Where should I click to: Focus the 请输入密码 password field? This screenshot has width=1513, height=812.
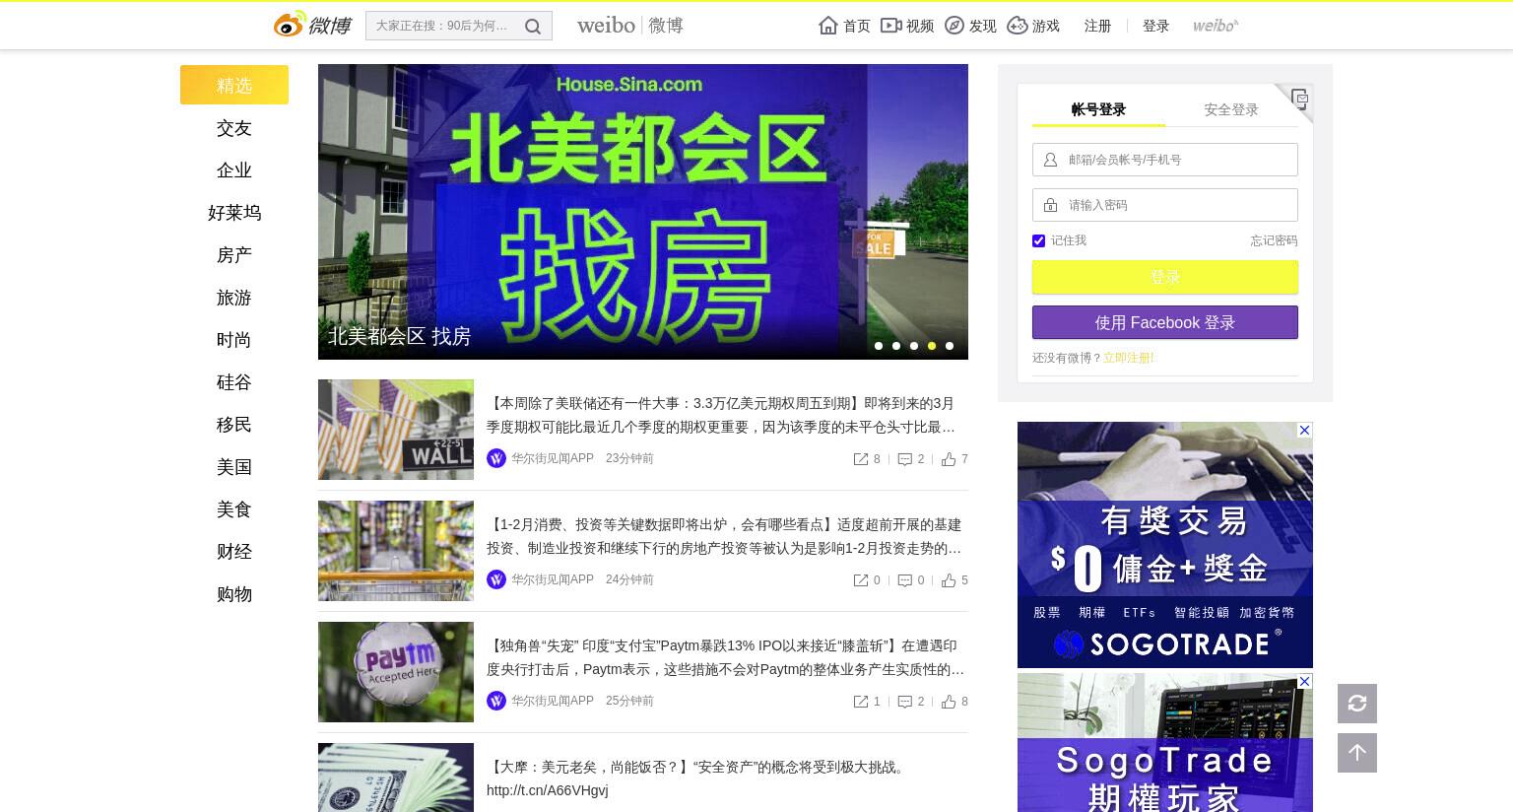pyautogui.click(x=1165, y=205)
